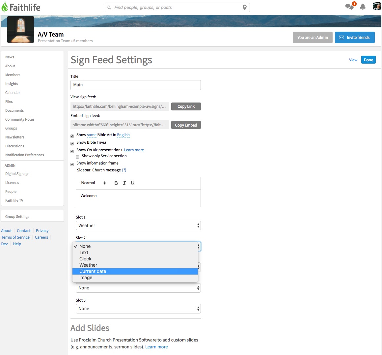The height and width of the screenshot is (355, 382).
Task: Click Learn more under Add Slides
Action: click(156, 347)
